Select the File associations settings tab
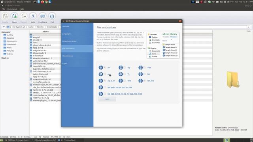The width and height of the screenshot is (253, 142). (x=77, y=49)
